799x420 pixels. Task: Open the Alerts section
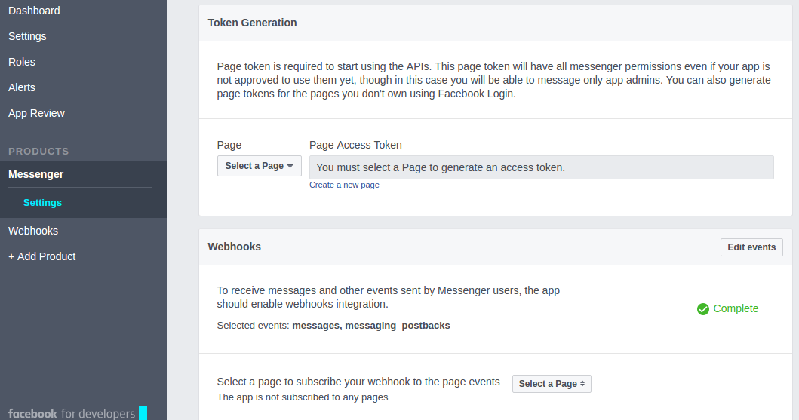22,87
